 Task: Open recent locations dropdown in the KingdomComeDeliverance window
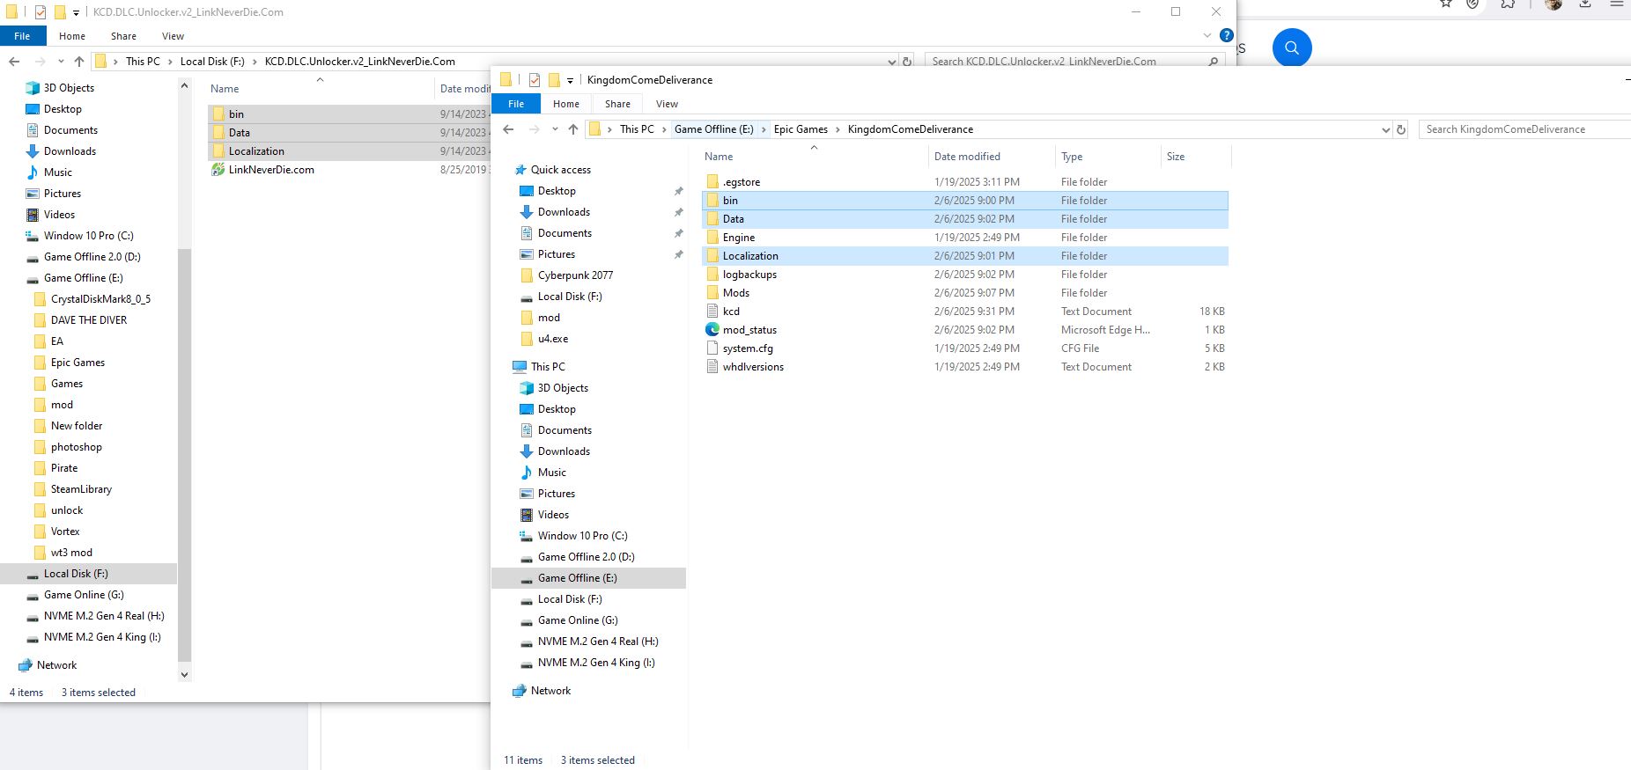point(555,129)
